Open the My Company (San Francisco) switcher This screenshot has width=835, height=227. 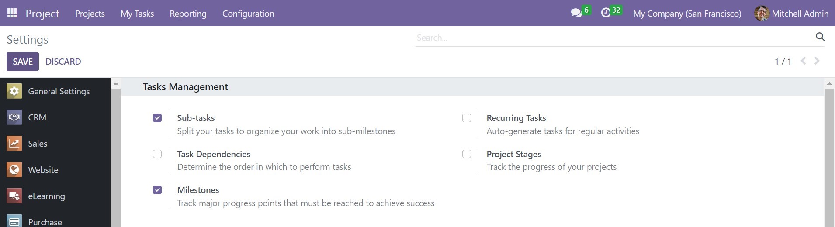click(x=687, y=14)
